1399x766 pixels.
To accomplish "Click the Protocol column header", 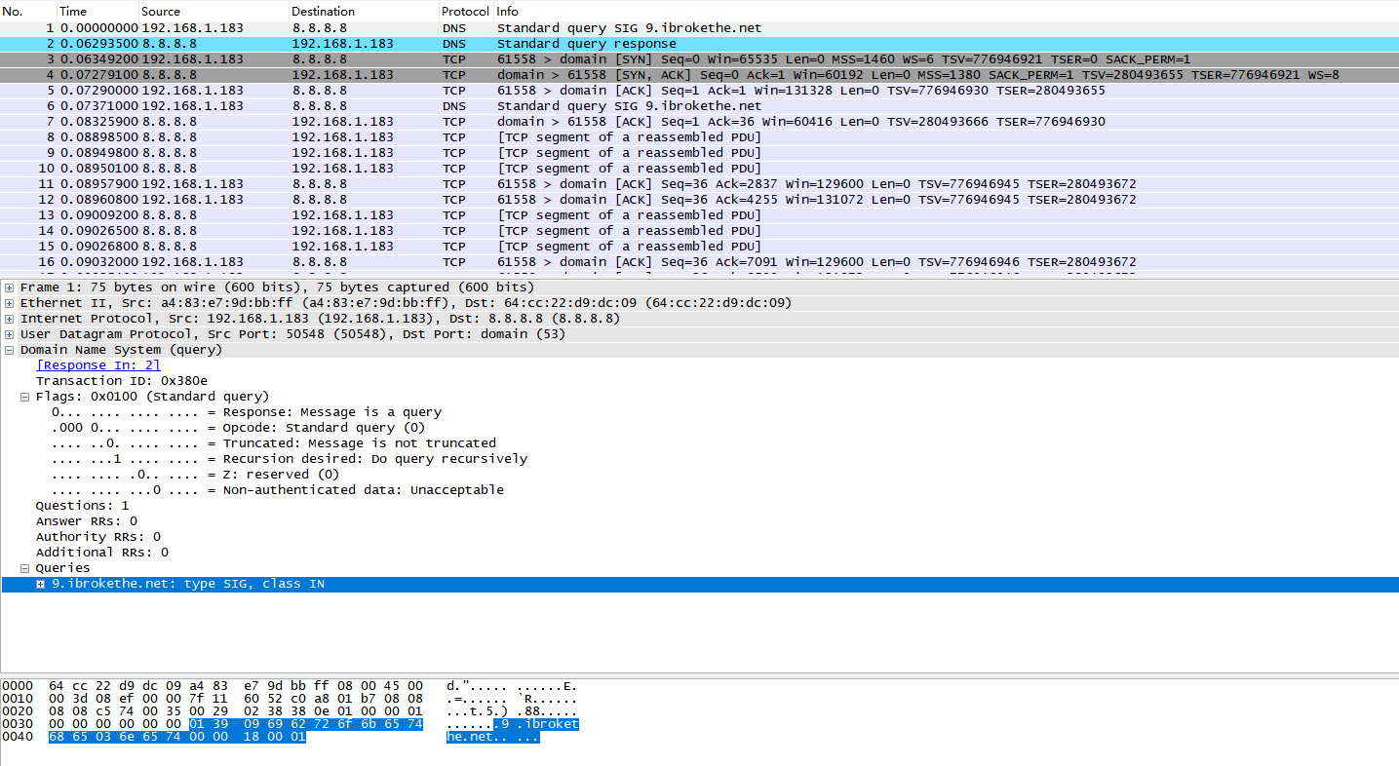I will click(464, 11).
